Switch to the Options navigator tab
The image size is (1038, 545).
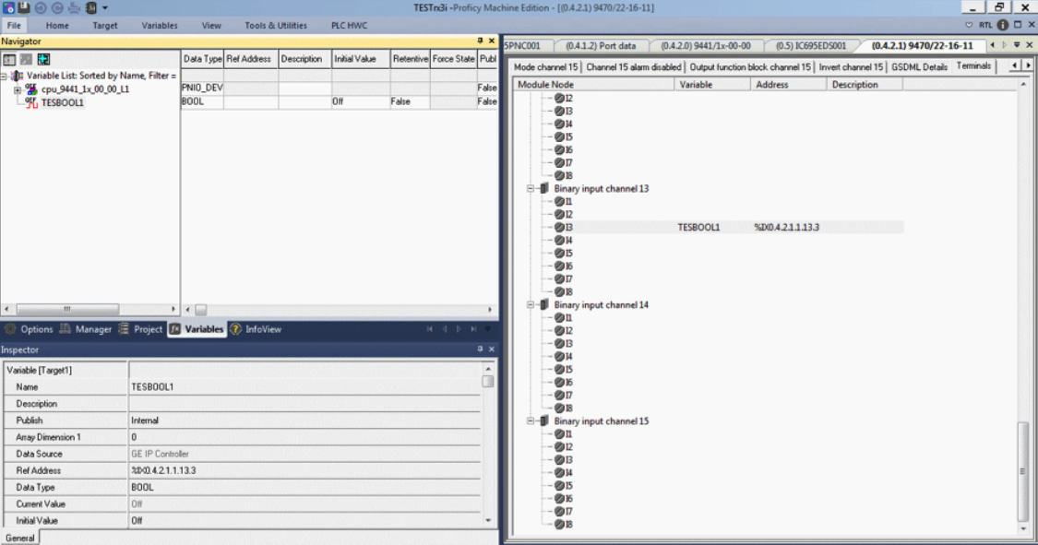point(30,329)
